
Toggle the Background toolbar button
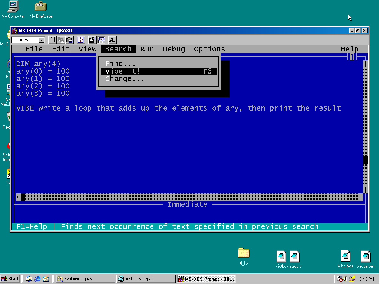tap(101, 40)
